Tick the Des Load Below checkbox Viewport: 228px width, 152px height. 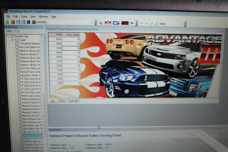tap(17, 47)
